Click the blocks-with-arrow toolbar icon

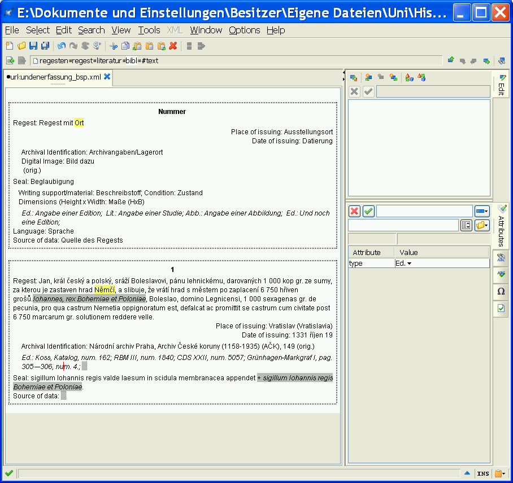pos(201,46)
